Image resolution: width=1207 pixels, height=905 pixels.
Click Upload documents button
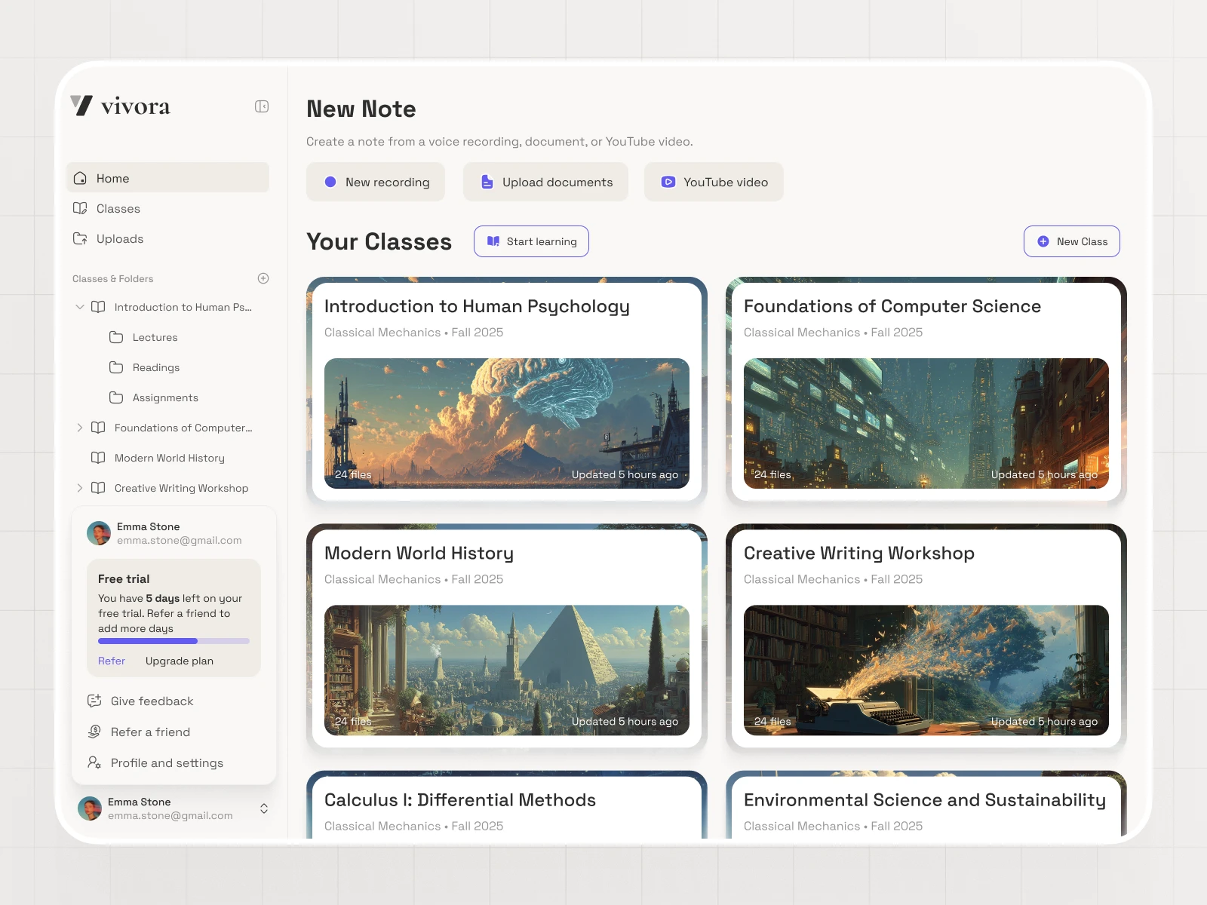(x=545, y=182)
